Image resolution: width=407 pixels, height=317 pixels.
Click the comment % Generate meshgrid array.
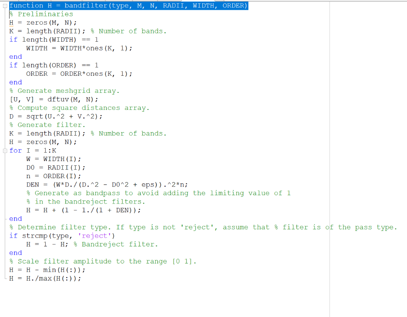[64, 90]
